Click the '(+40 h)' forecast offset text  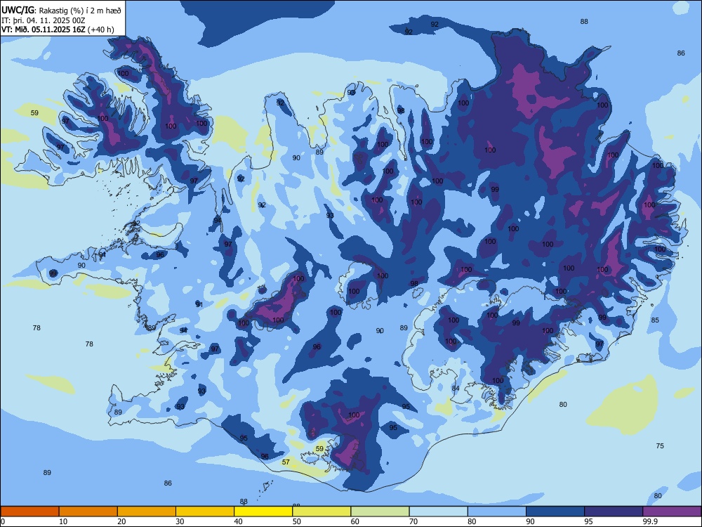click(x=100, y=30)
